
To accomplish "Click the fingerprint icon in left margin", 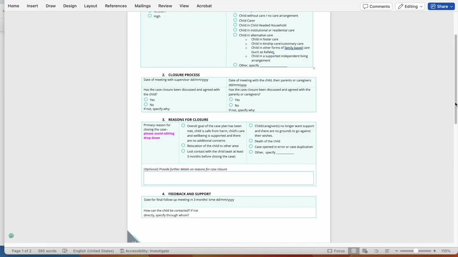I will click(x=11, y=236).
